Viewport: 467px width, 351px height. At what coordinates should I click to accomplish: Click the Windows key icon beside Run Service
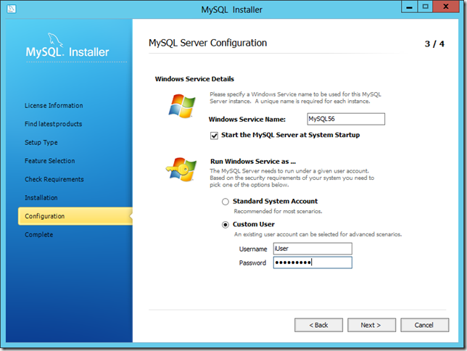(x=181, y=169)
